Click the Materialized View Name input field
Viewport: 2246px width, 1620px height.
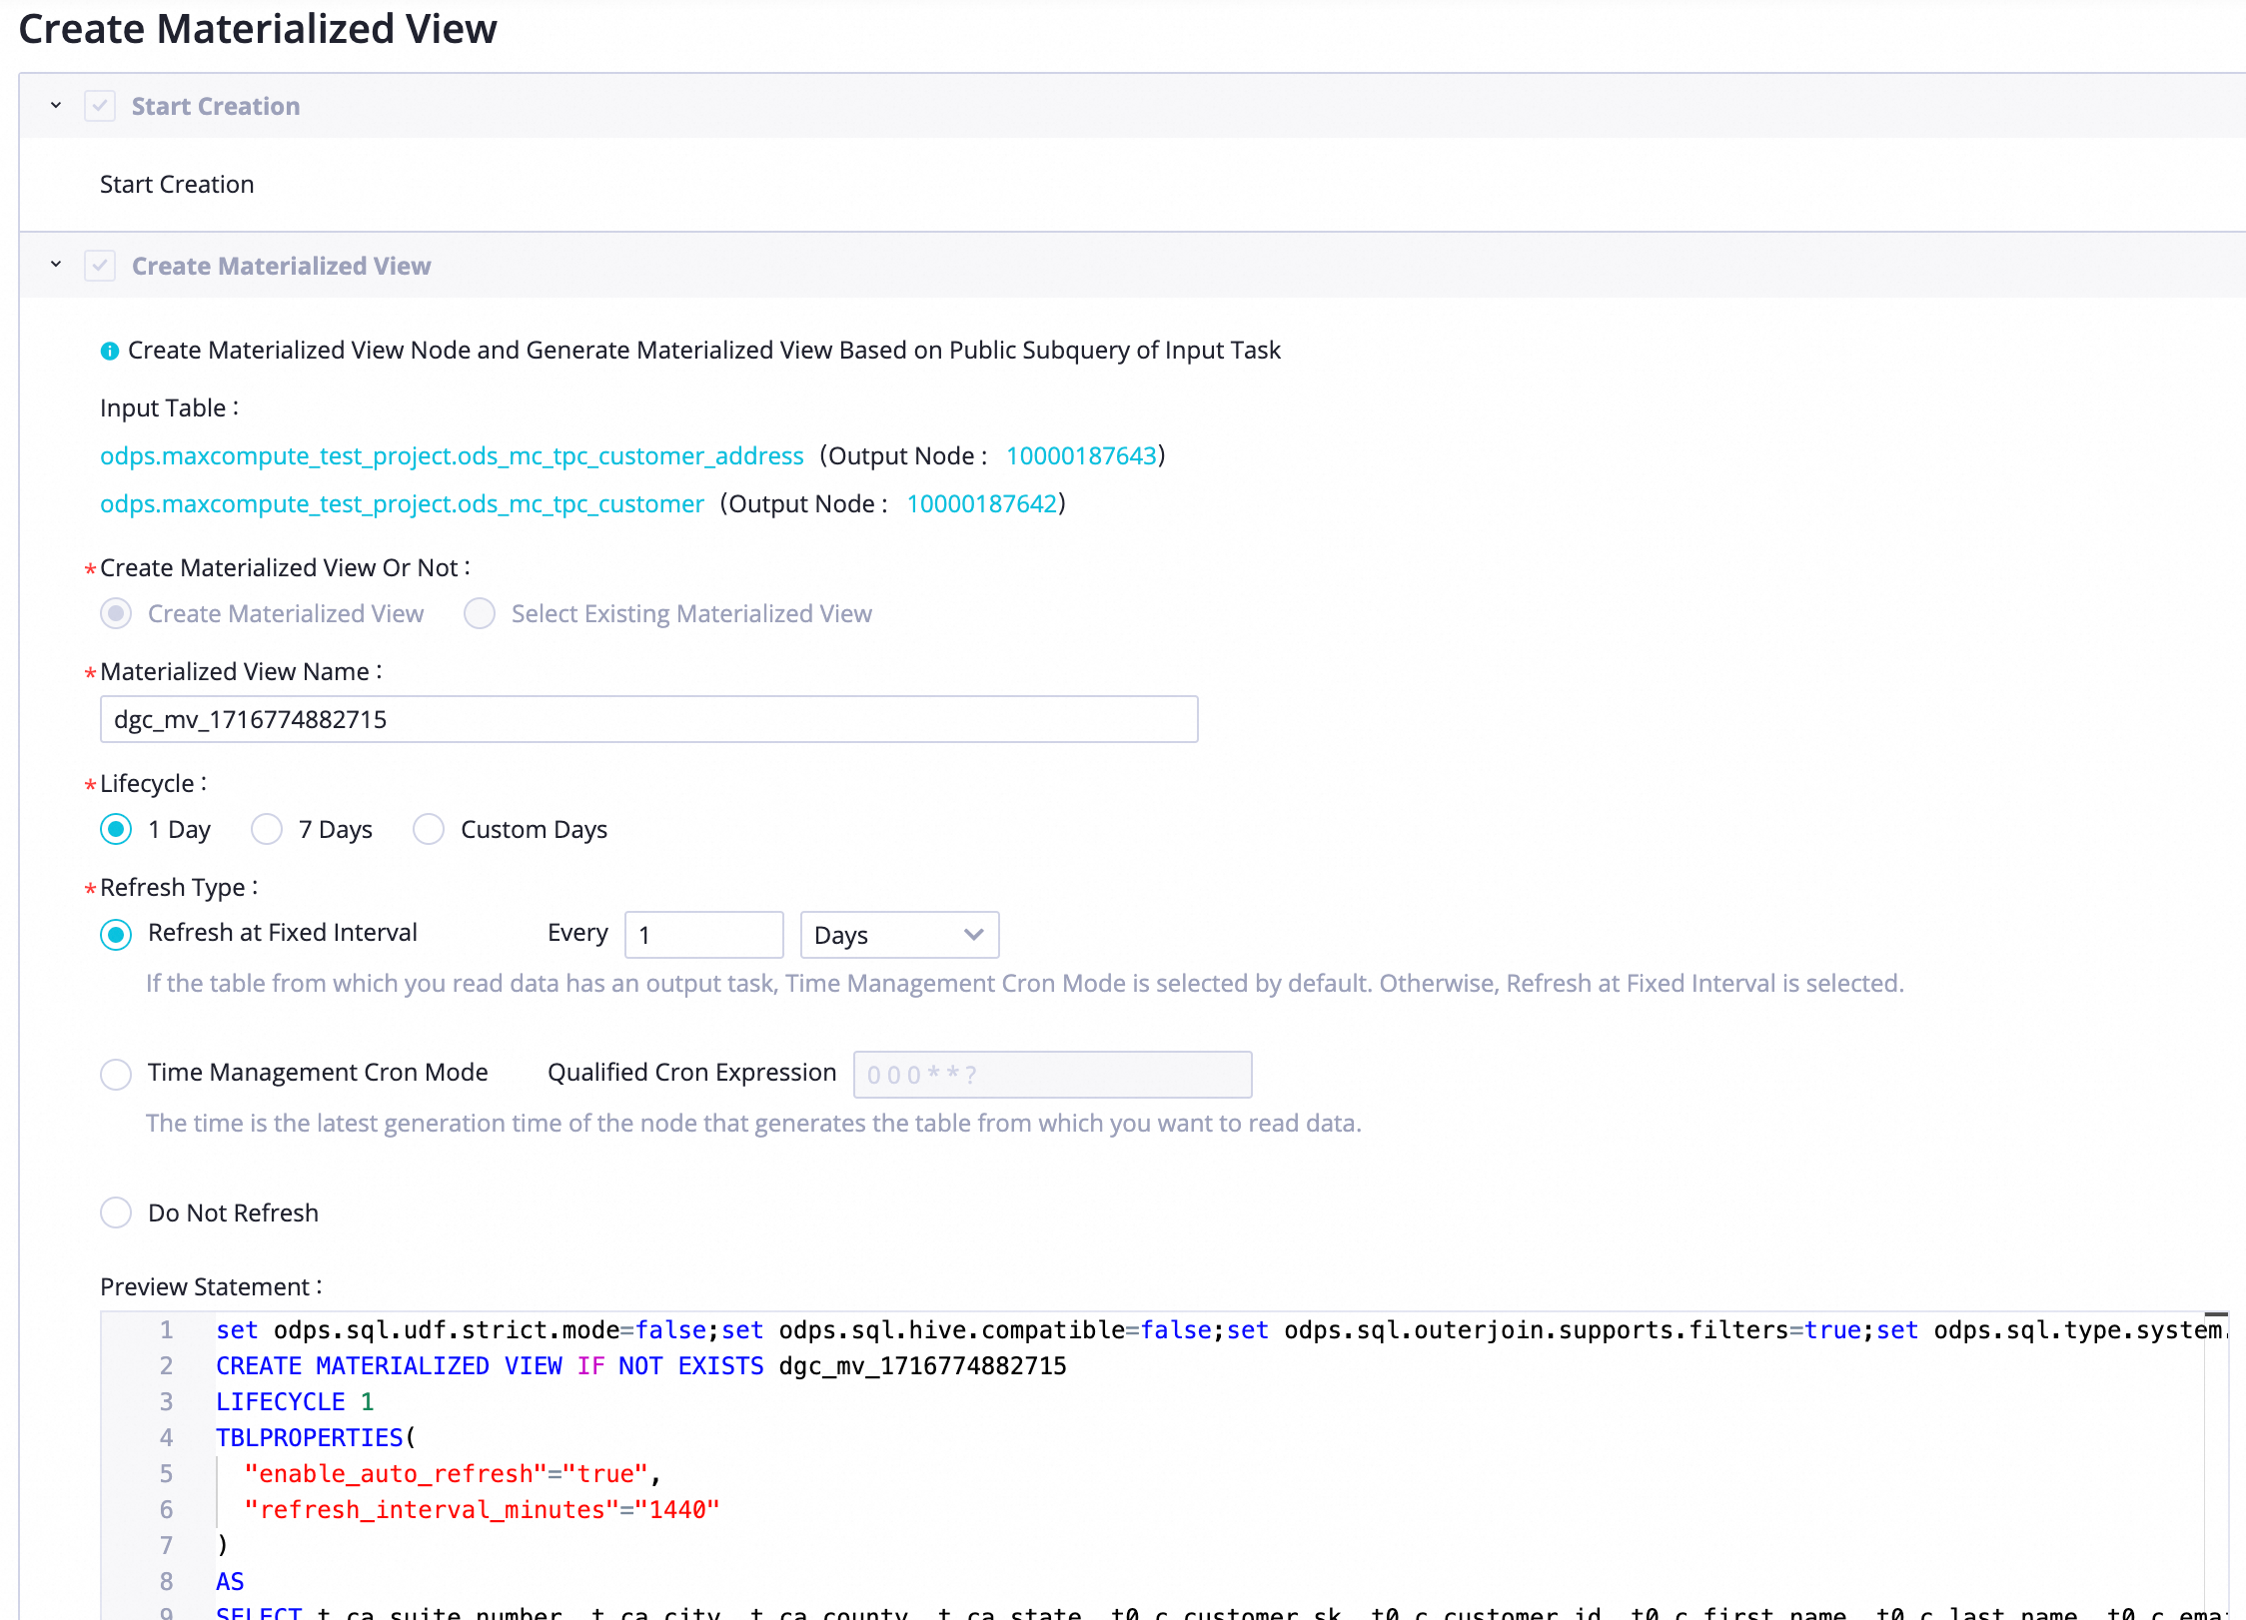tap(649, 719)
